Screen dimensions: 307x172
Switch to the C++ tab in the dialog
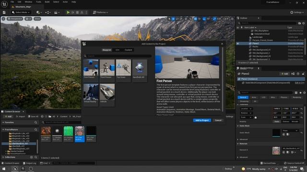click(118, 50)
